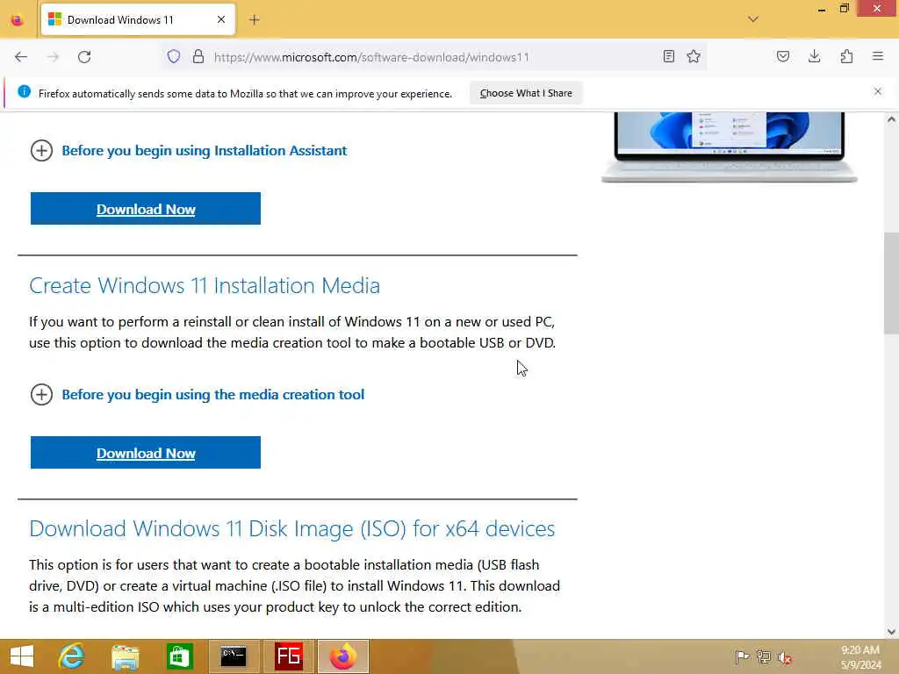Click info icon in notification bar
899x674 pixels.
[x=24, y=91]
